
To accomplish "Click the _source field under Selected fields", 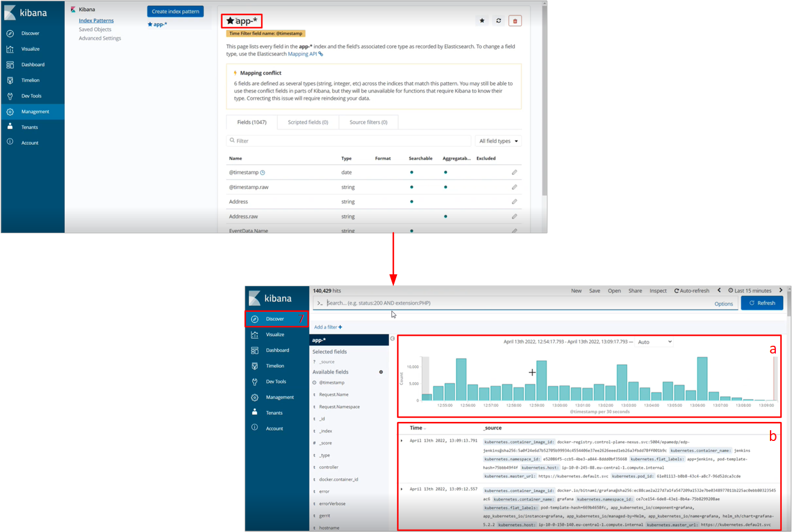I will [x=327, y=362].
